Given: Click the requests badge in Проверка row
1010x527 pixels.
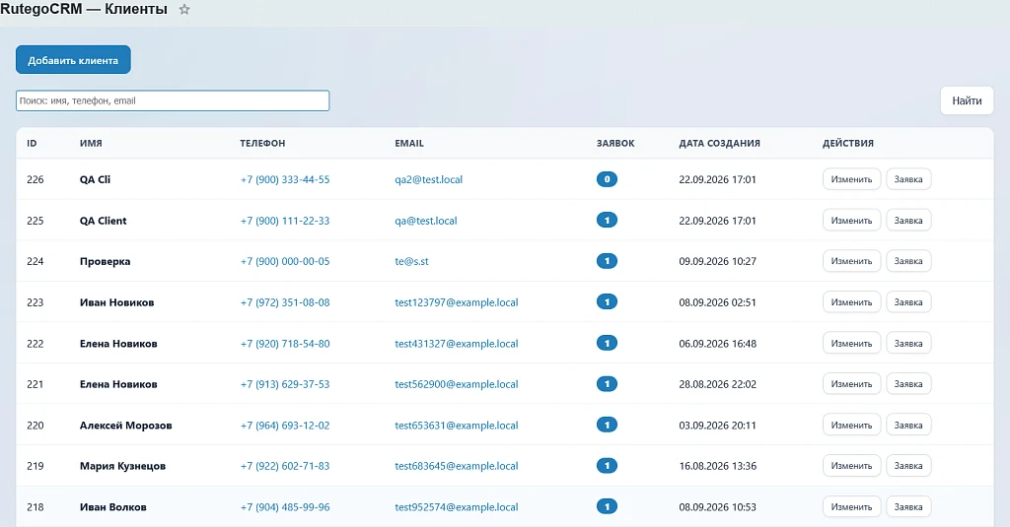Looking at the screenshot, I should point(607,261).
